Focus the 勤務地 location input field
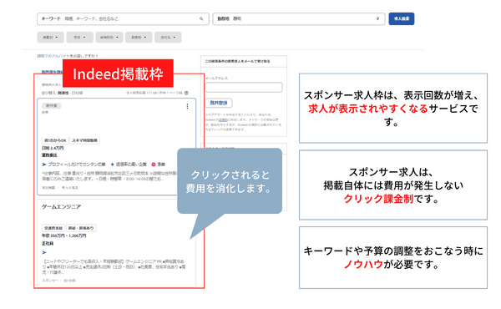Image resolution: width=501 pixels, height=309 pixels. 299,19
